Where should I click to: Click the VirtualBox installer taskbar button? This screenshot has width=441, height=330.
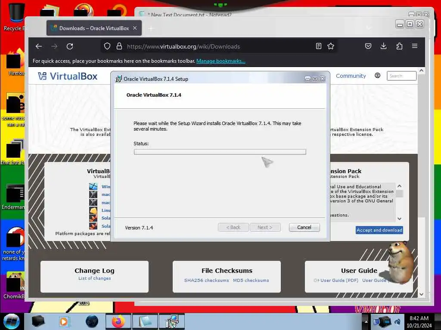pos(172,321)
